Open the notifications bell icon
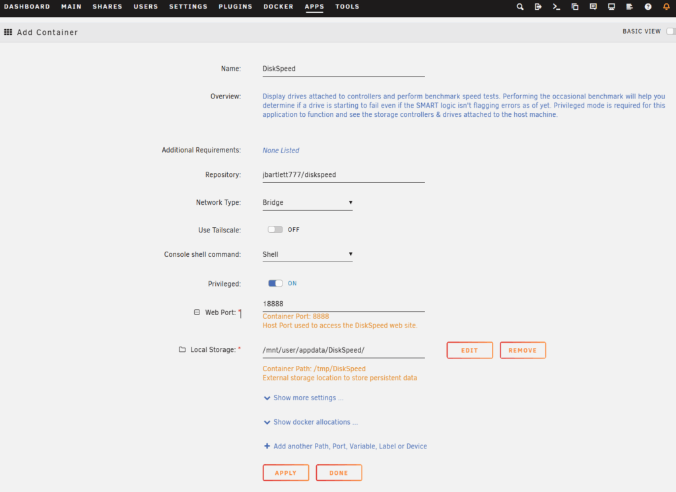 tap(666, 7)
